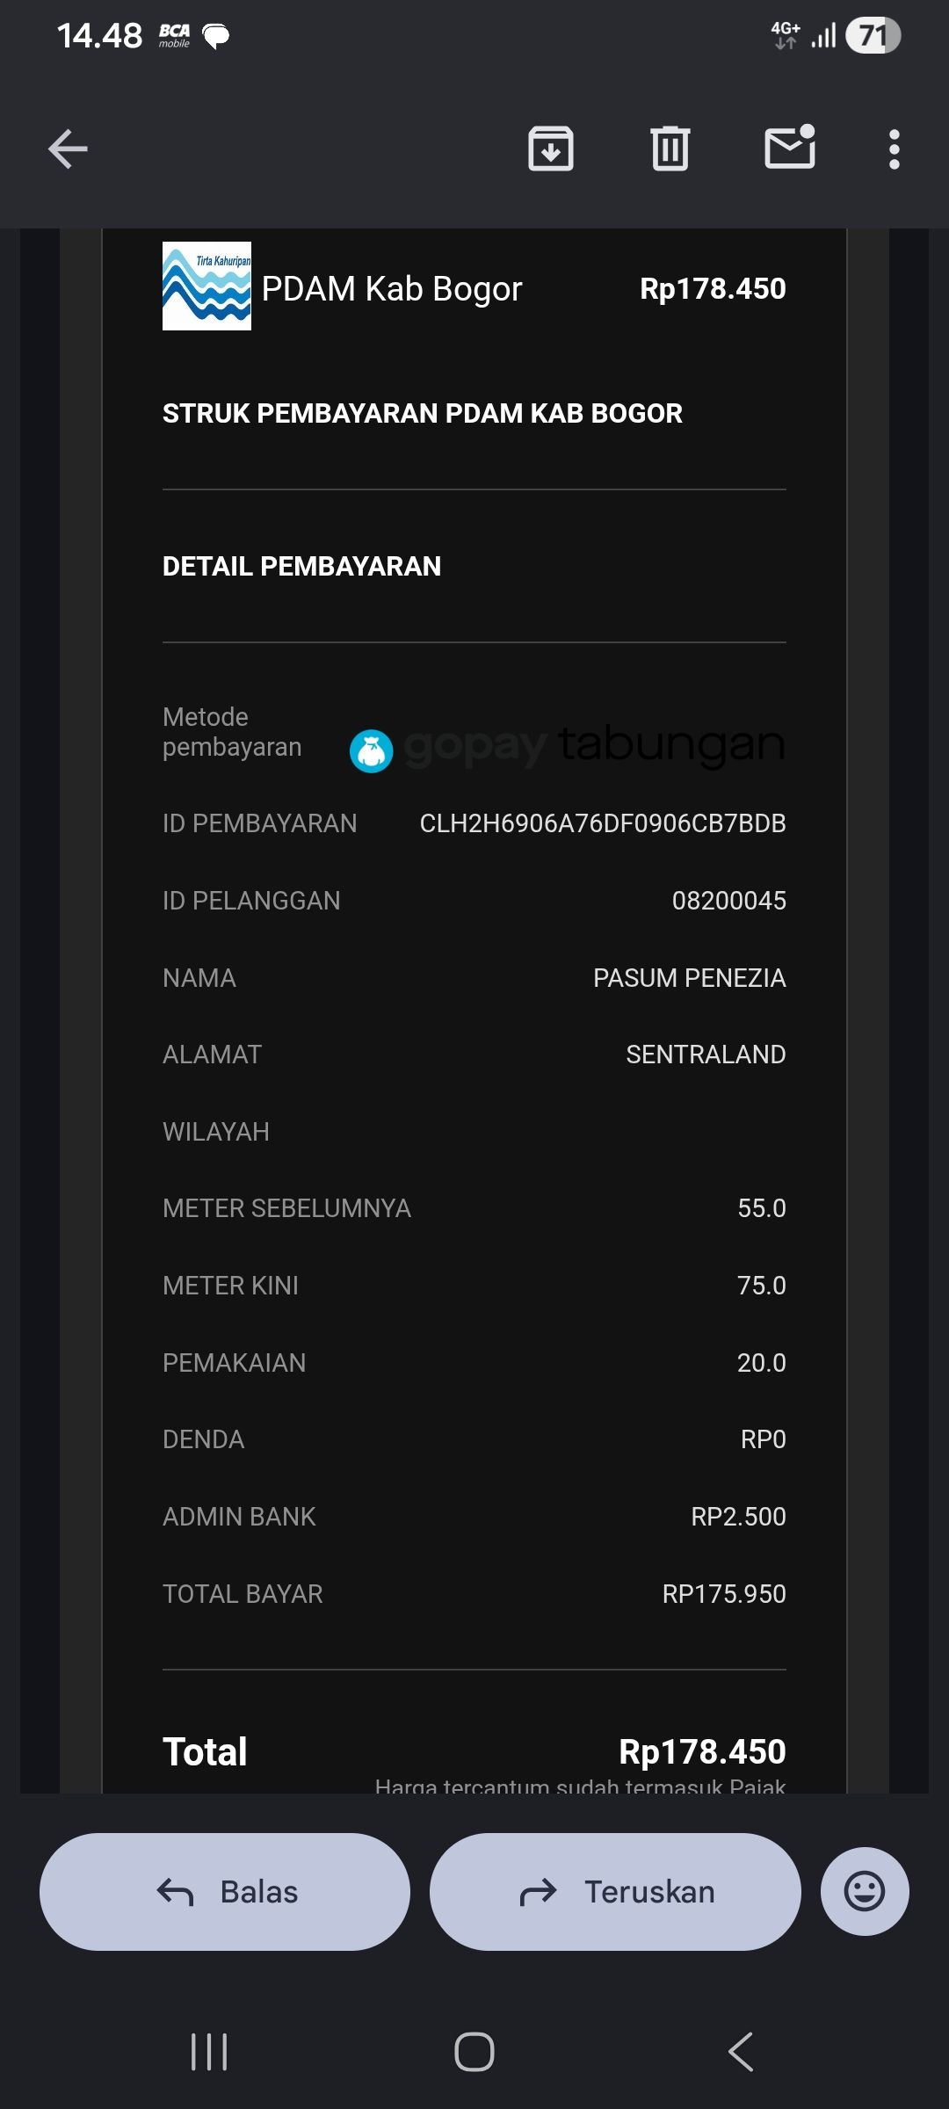This screenshot has height=2109, width=949.
Task: Tap the Rp178.450 total amount
Action: tap(702, 1751)
